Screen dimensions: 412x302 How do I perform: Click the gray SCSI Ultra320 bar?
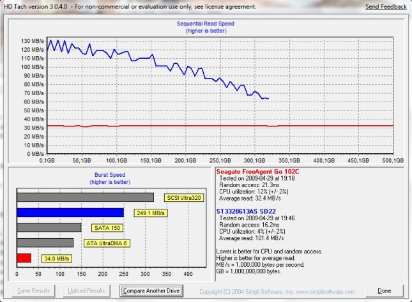pos(85,197)
